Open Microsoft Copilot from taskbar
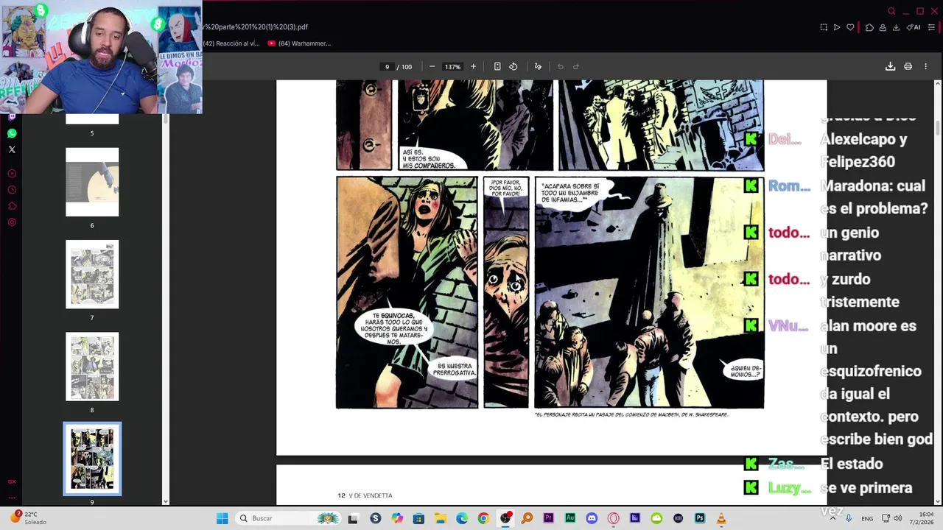The height and width of the screenshot is (530, 943). click(x=397, y=518)
